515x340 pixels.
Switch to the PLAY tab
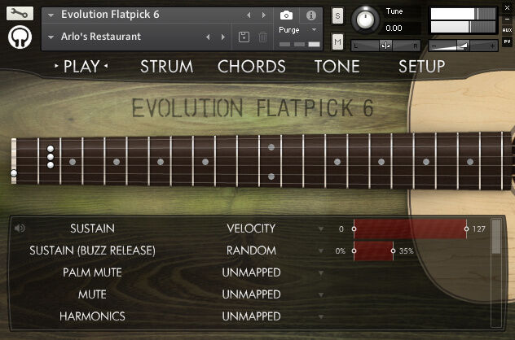81,67
